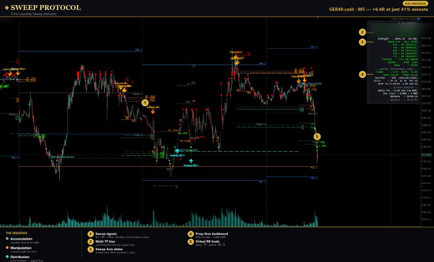This screenshot has height=262, width=434.
Task: Click the SWEEP_PROTOCOL_EA expert advisor icon
Action: (x=418, y=19)
